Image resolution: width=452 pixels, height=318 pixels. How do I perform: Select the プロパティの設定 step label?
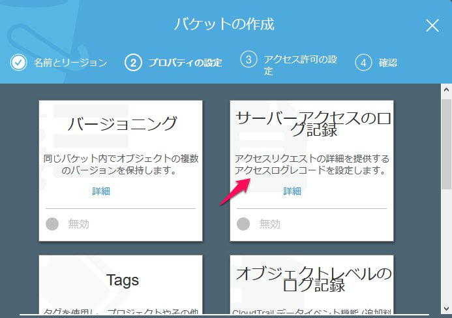pos(185,63)
